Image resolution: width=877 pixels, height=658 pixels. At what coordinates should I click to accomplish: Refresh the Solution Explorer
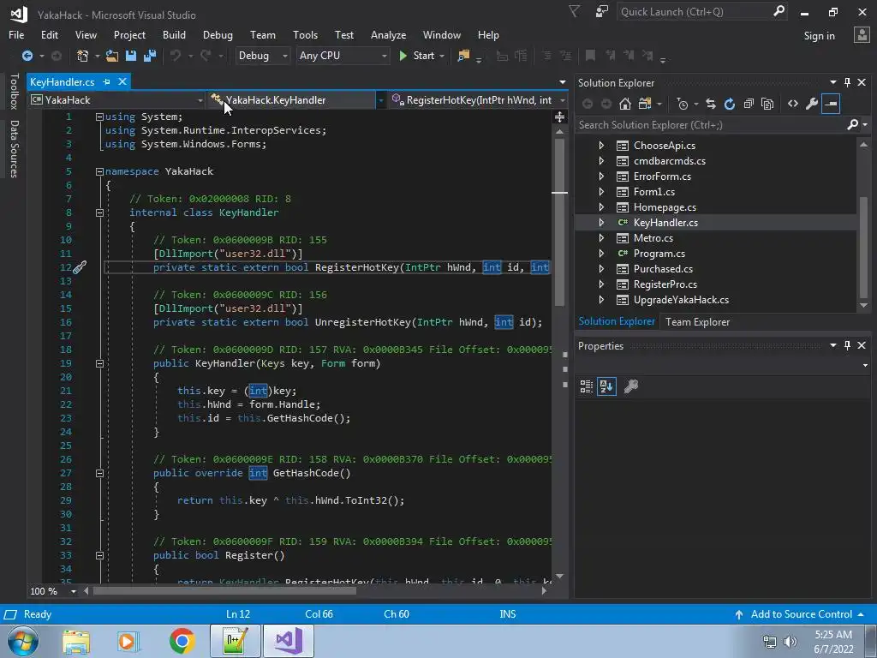(730, 104)
